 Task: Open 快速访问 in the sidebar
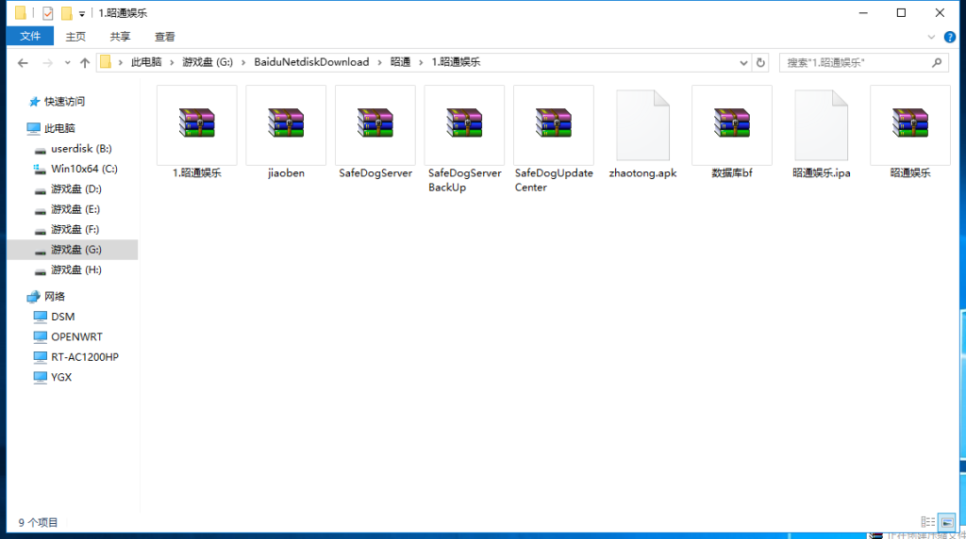(65, 102)
